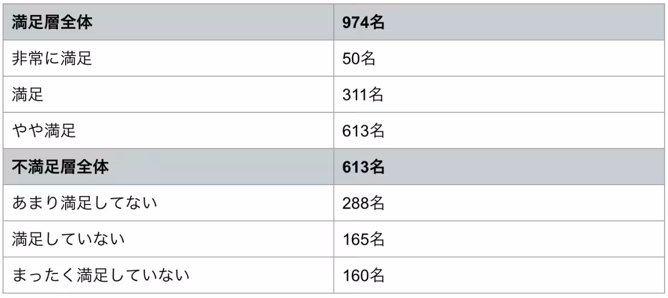Select the 160名 value cell

click(363, 275)
